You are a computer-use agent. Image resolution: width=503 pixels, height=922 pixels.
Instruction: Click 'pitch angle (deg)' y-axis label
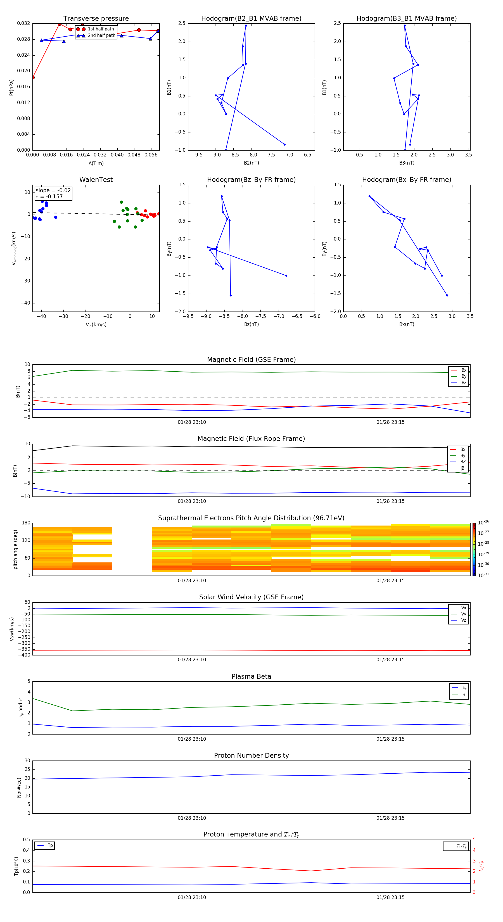tap(15, 549)
